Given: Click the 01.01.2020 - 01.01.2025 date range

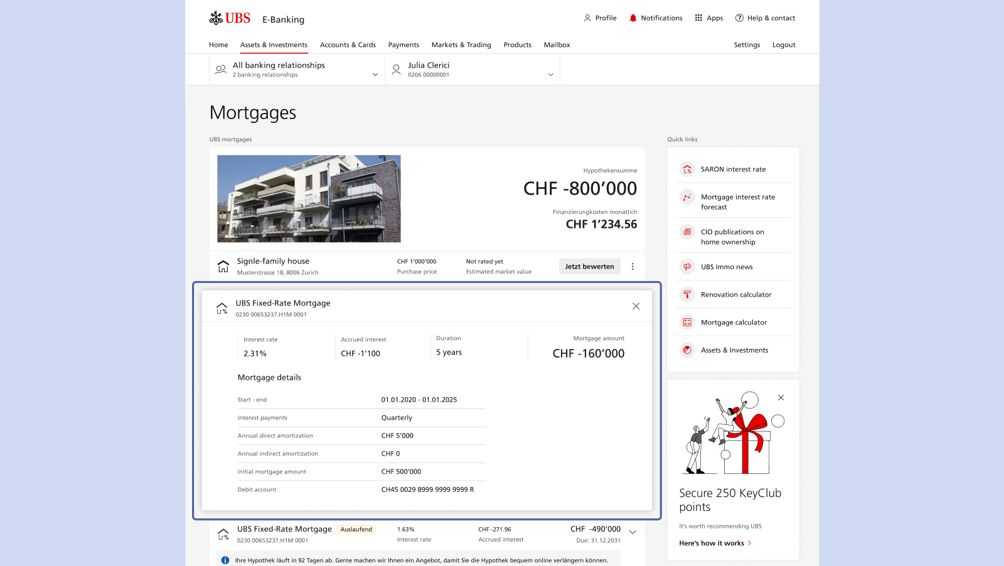Looking at the screenshot, I should (419, 400).
